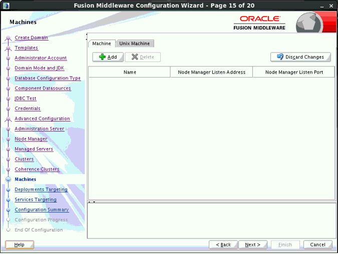Click the step bullet beside Templates

[8, 48]
